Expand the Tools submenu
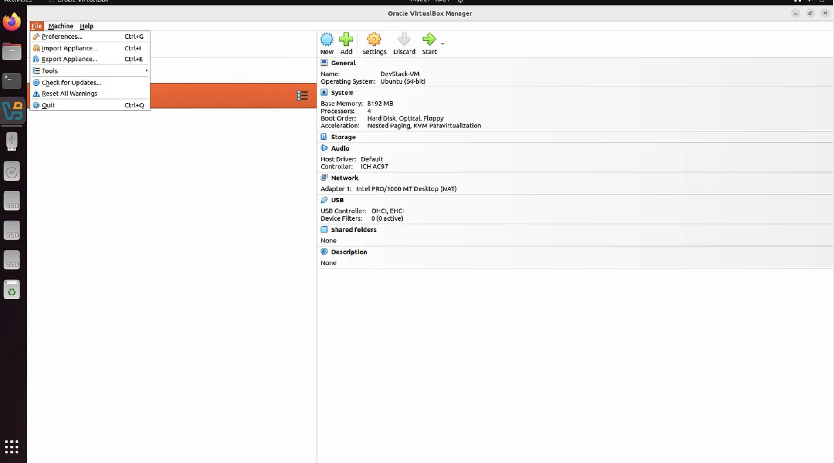The width and height of the screenshot is (834, 463). (x=89, y=71)
